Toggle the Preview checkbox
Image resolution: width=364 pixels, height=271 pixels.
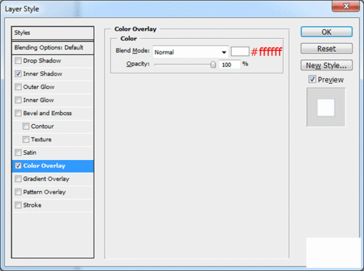pyautogui.click(x=312, y=79)
